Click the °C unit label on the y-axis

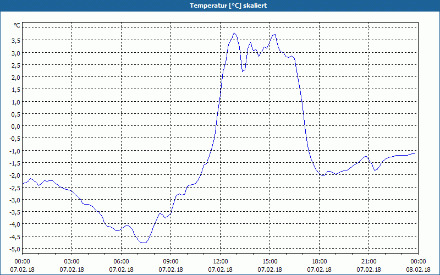(17, 25)
